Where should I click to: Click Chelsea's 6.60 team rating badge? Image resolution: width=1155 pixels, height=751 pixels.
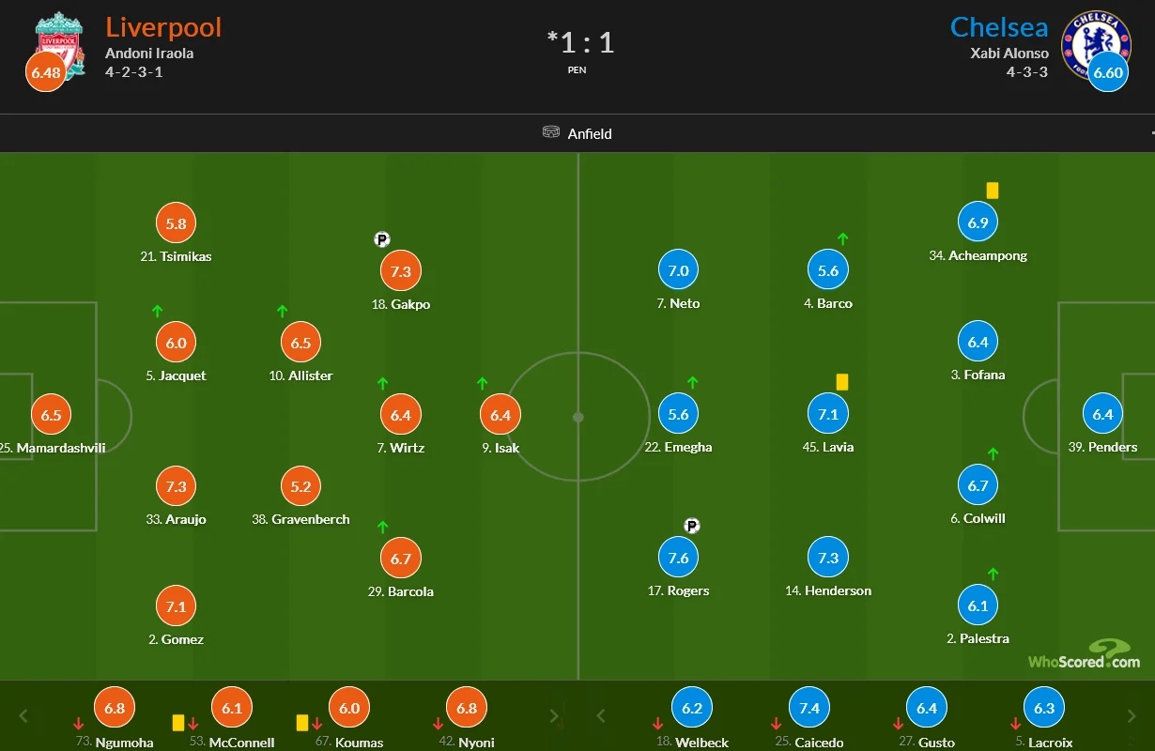tap(1108, 72)
